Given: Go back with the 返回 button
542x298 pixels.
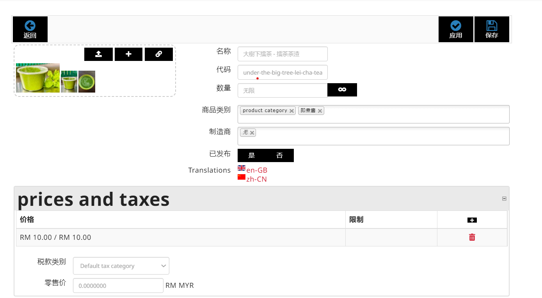Looking at the screenshot, I should click(x=30, y=29).
